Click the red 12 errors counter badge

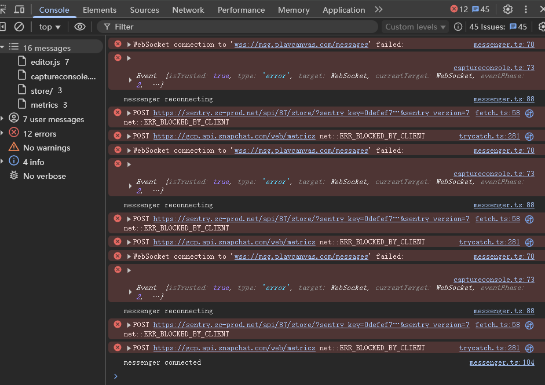[459, 9]
